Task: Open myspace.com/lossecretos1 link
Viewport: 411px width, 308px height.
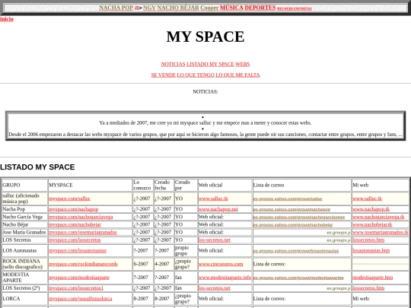Action: pyautogui.click(x=76, y=288)
